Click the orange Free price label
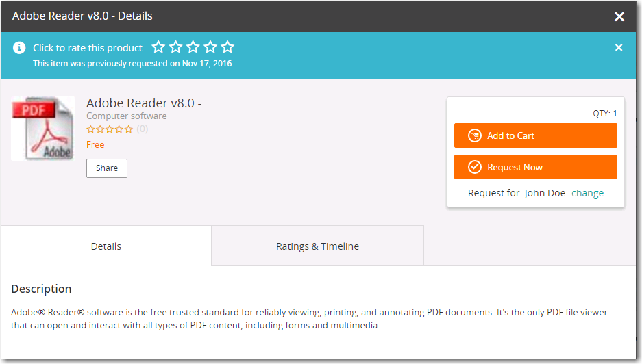Screen dimensions: 642x364 [x=95, y=144]
